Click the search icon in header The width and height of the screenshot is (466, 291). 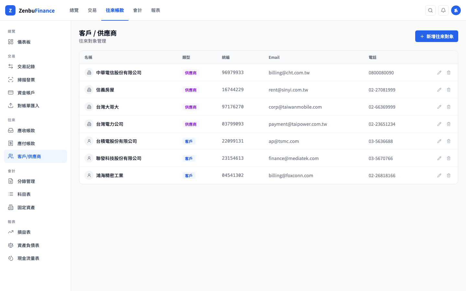click(x=430, y=10)
